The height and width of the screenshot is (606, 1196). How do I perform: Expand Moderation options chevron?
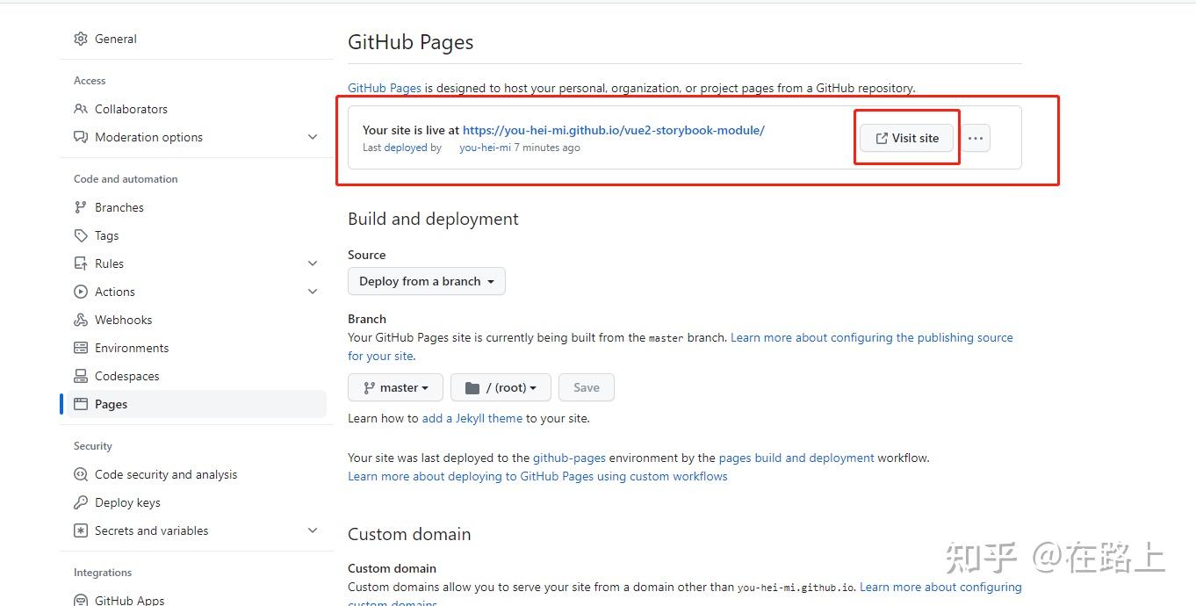313,137
